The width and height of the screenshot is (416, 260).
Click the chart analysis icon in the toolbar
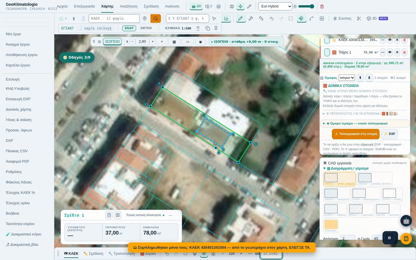226,18
